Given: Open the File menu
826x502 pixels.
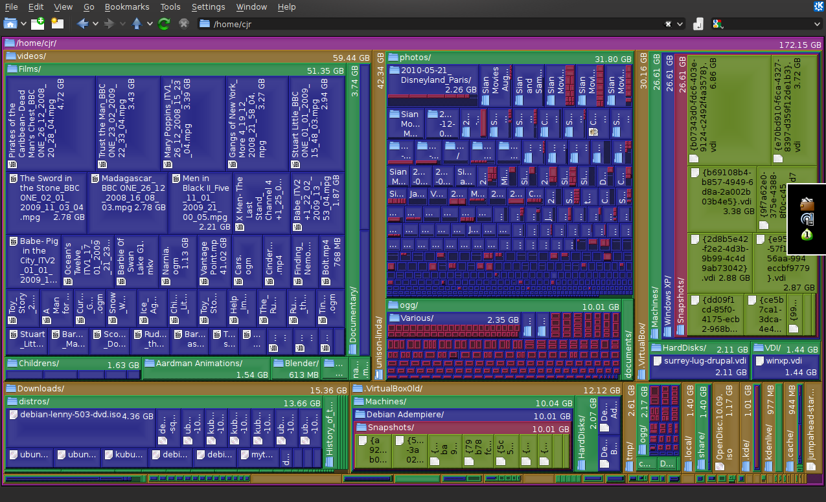Looking at the screenshot, I should point(12,6).
